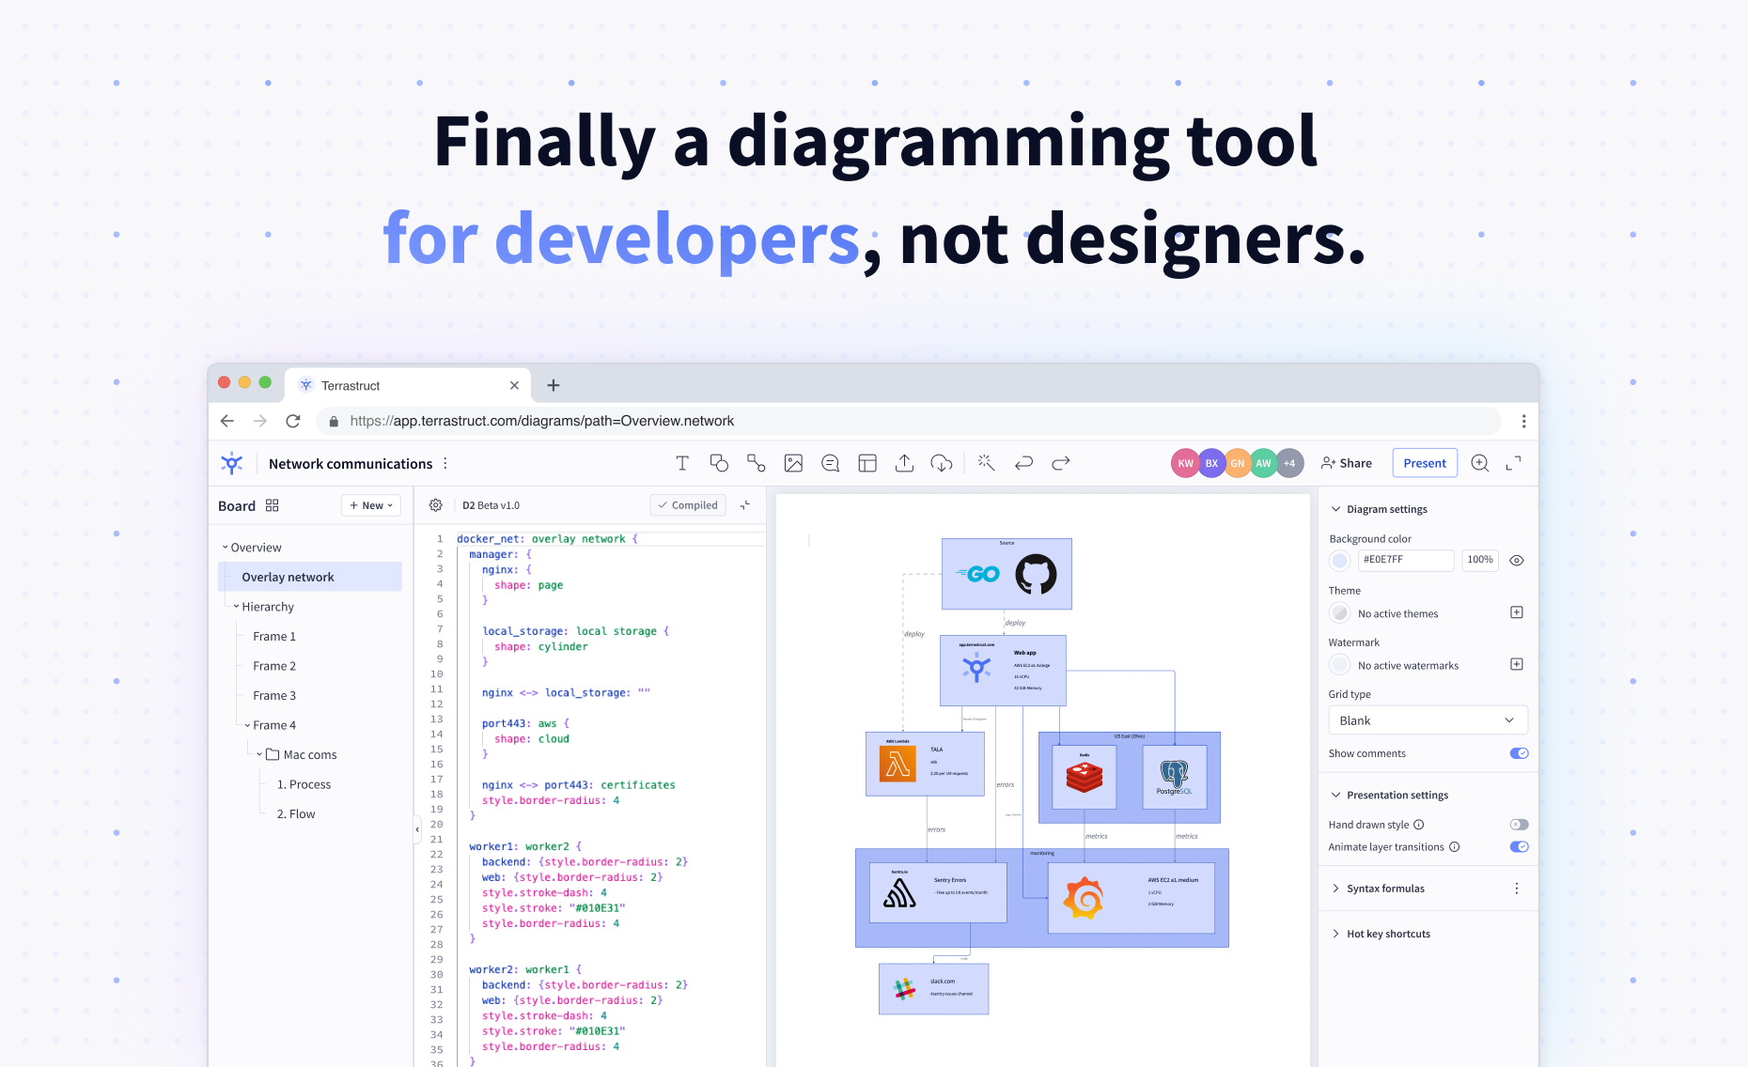Screen dimensions: 1748x1067
Task: Select the Shapes tool icon
Action: 719,463
